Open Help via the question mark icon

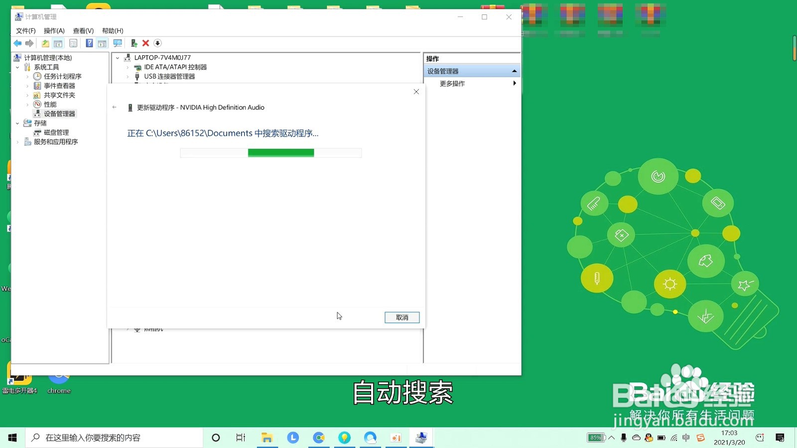pyautogui.click(x=89, y=43)
